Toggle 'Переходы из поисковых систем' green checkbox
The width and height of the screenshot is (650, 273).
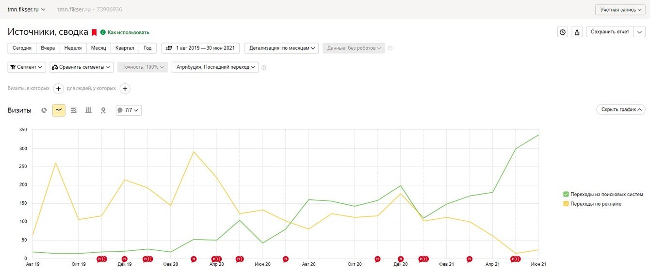pyautogui.click(x=566, y=194)
